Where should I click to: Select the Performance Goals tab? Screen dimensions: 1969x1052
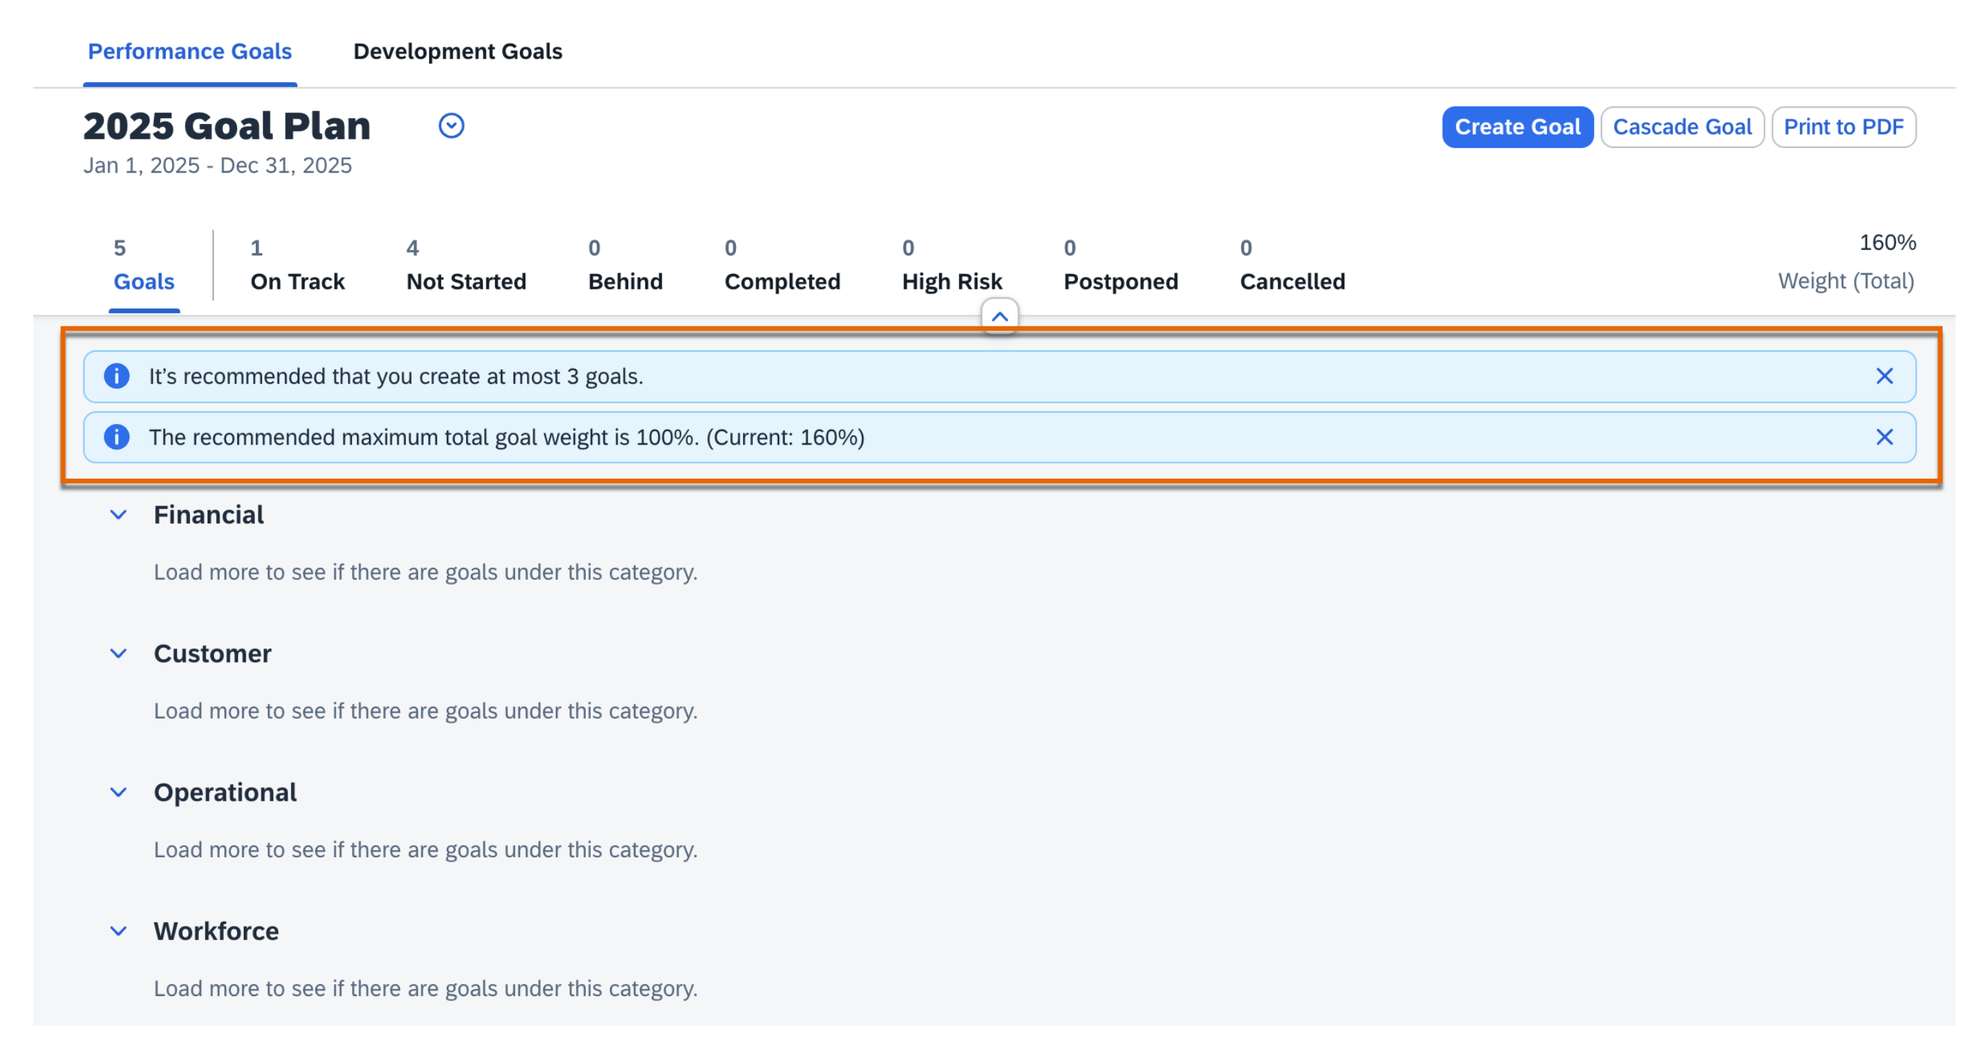189,51
